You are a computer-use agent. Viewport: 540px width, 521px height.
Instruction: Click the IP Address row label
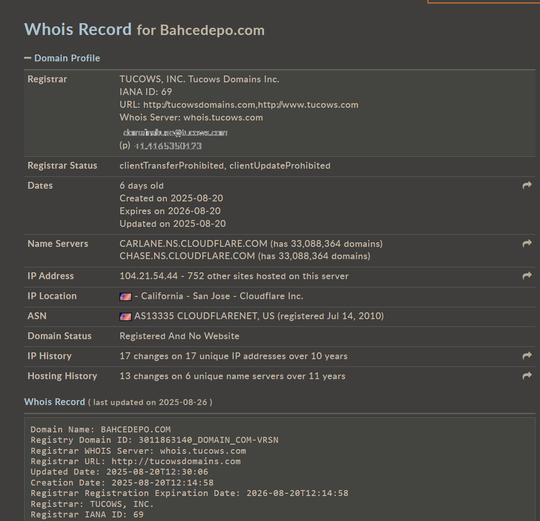click(50, 276)
